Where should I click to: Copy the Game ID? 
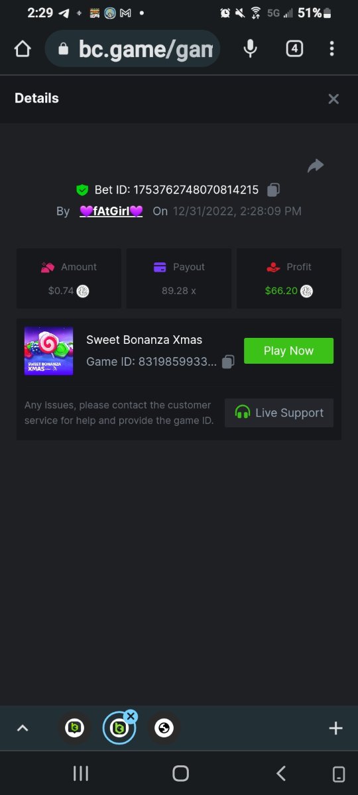(x=228, y=362)
